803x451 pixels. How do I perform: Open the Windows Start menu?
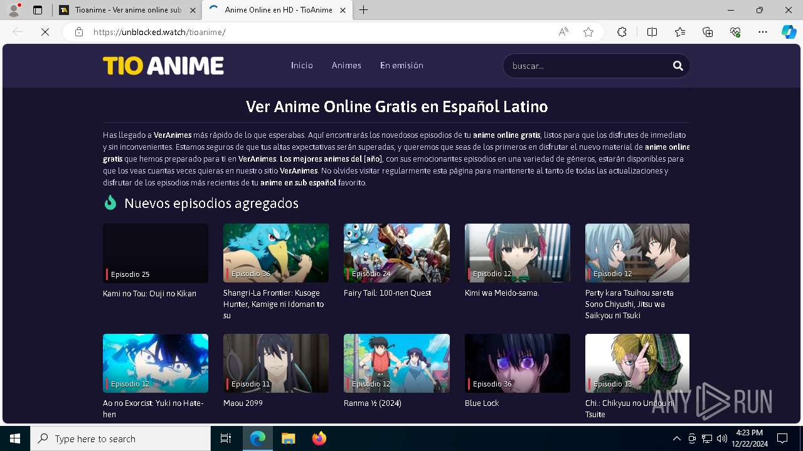[15, 438]
